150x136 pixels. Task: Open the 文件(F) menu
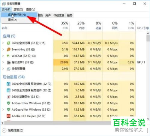pos(6,9)
